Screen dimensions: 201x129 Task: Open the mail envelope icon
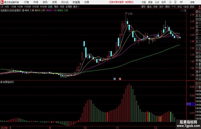[181, 2]
